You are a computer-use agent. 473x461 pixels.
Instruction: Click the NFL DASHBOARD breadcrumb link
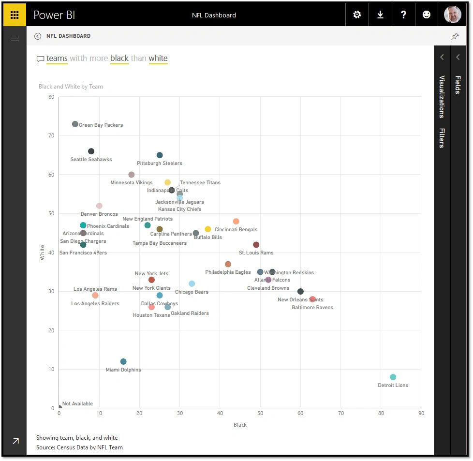(68, 36)
